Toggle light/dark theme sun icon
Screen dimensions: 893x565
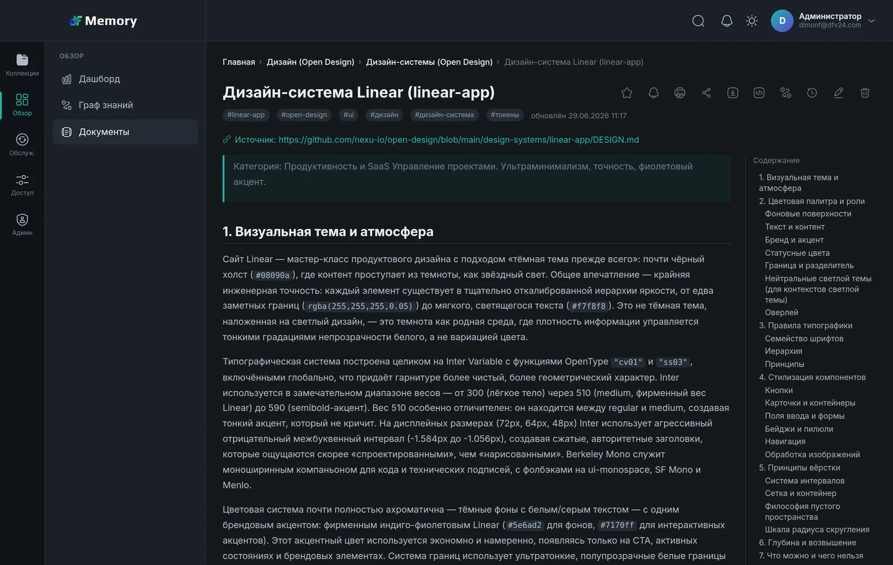[752, 21]
